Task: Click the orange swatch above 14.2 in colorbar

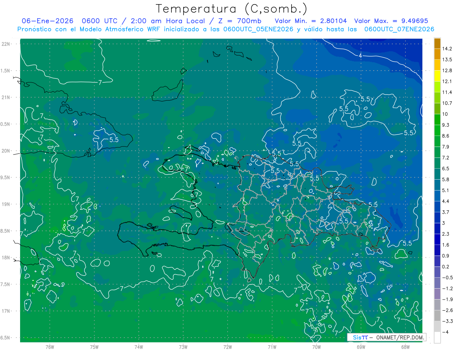Action: 437,43
